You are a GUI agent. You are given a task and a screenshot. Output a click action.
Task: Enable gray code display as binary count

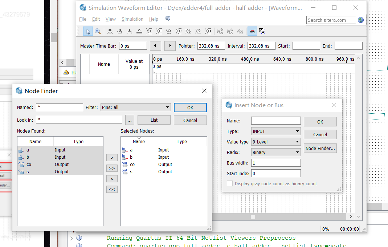[230, 183]
